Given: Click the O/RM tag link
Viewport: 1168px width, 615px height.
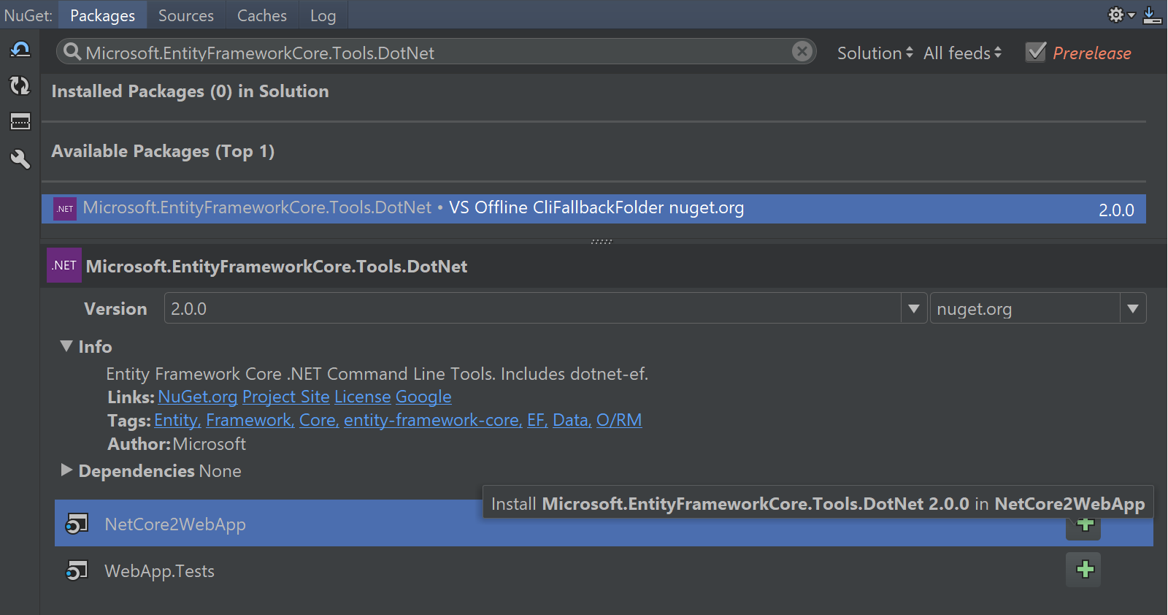Looking at the screenshot, I should (619, 420).
